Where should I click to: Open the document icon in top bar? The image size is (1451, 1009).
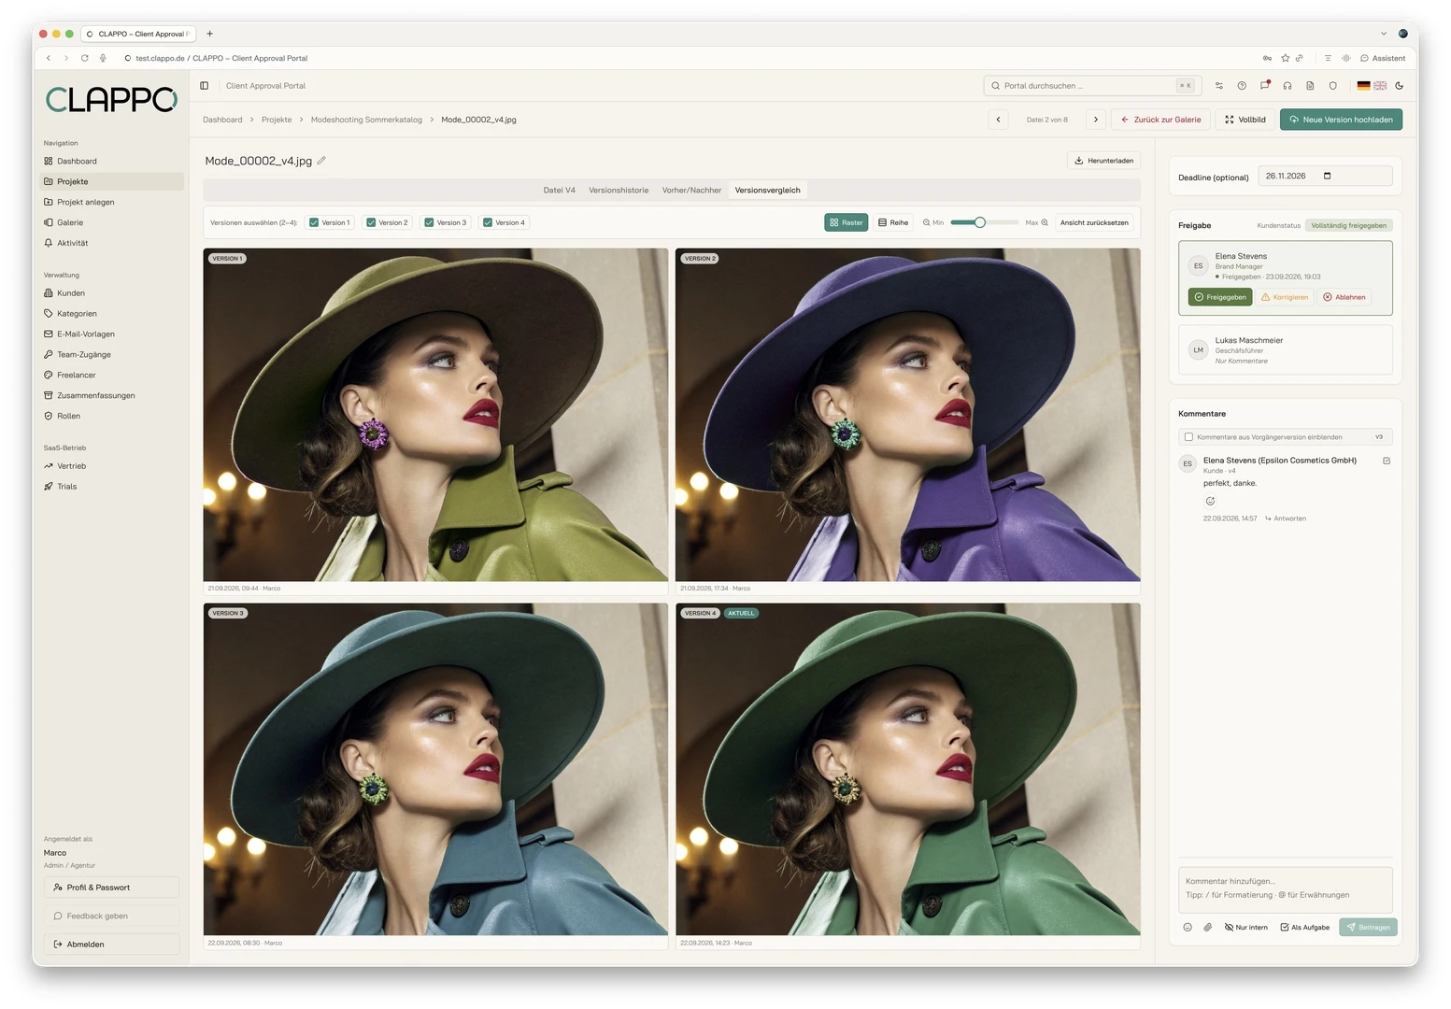point(1310,86)
